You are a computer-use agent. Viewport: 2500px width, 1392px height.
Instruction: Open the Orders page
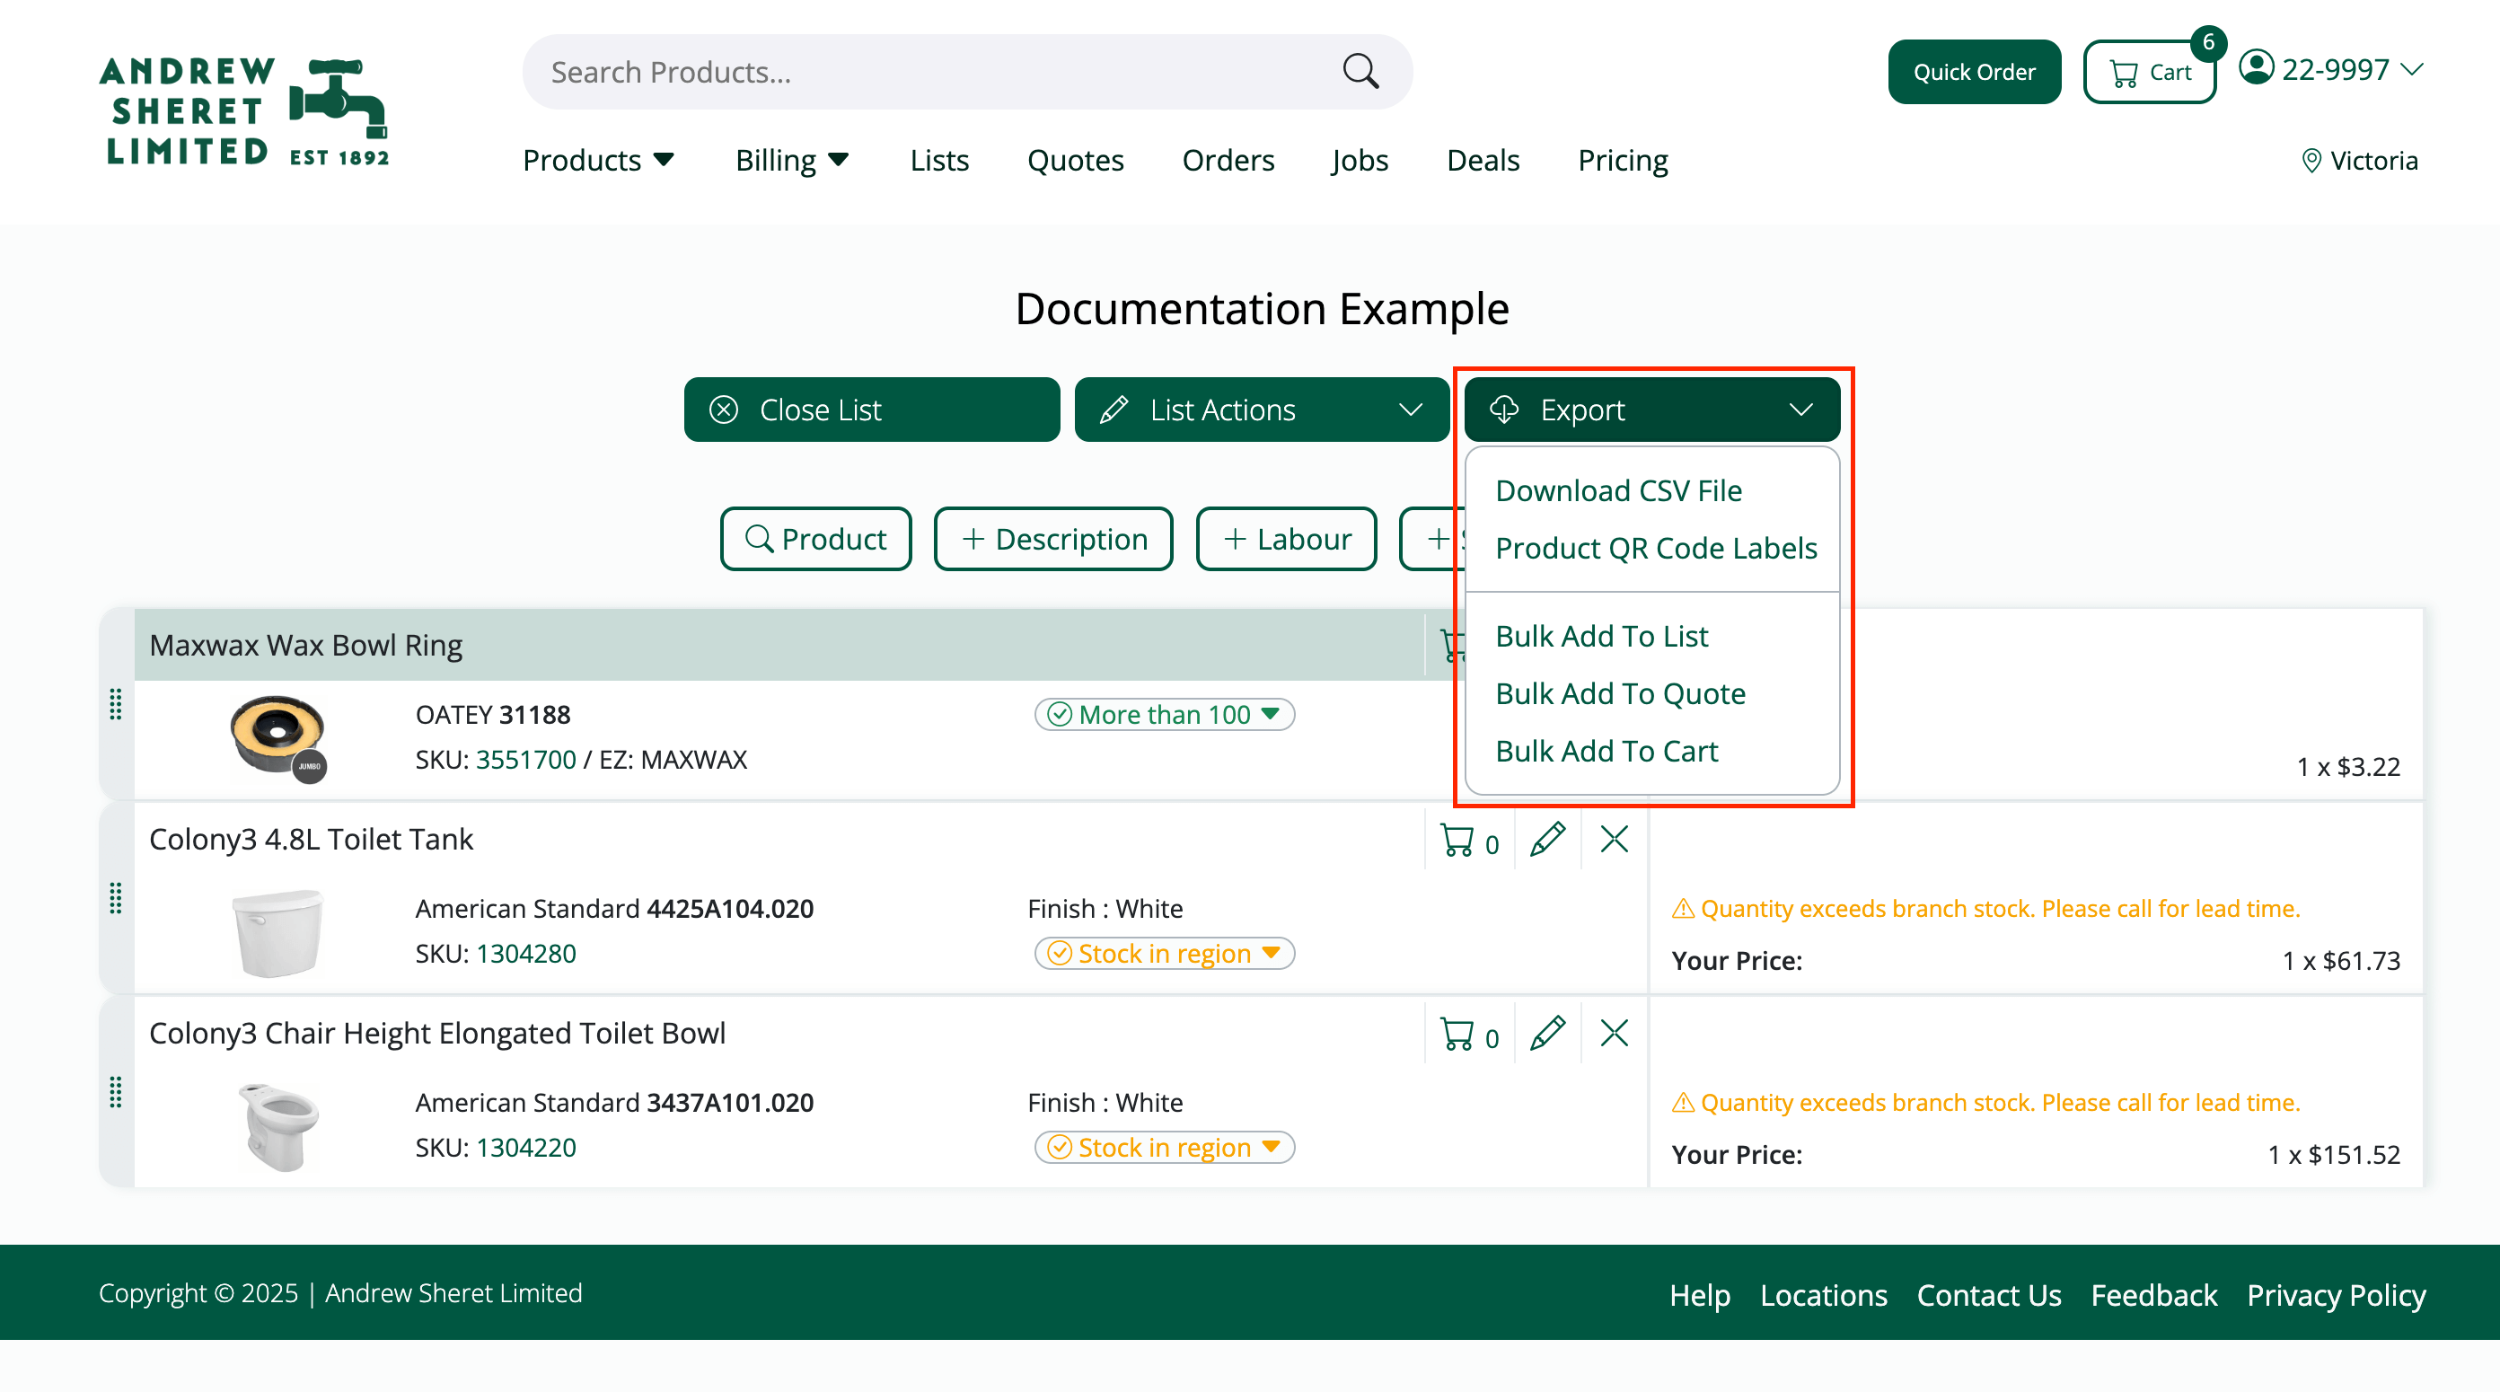[x=1228, y=160]
